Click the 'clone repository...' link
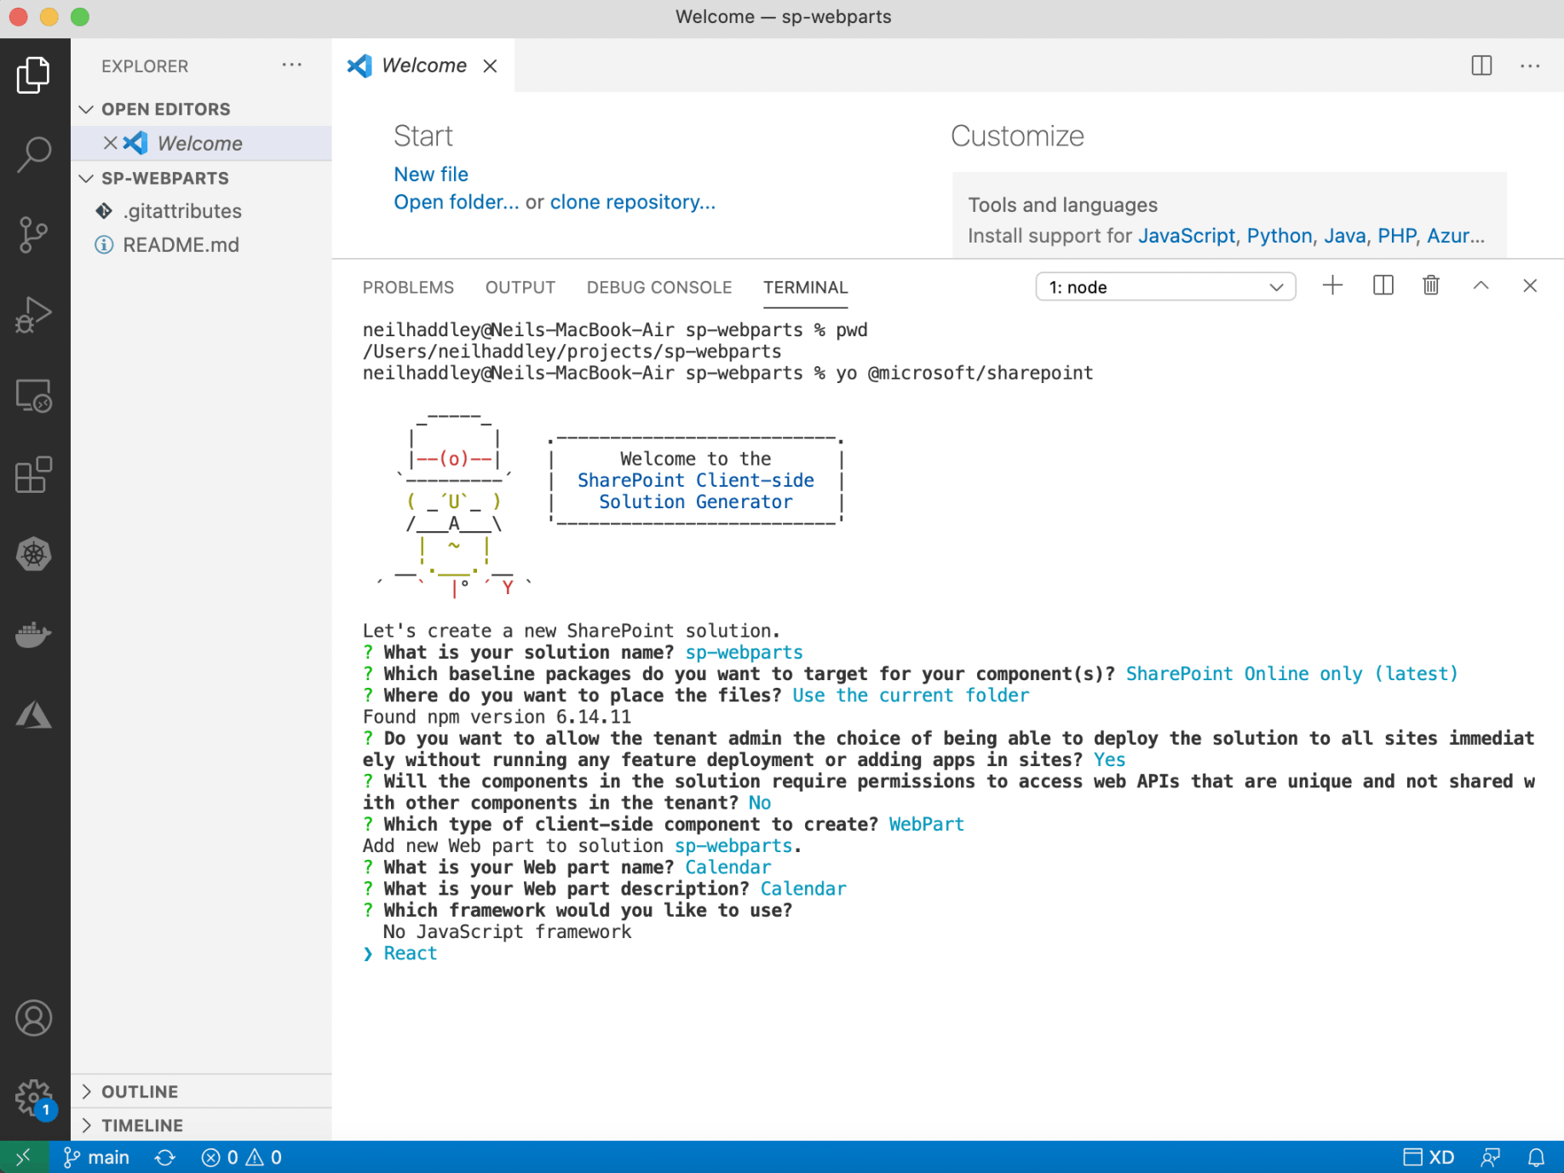This screenshot has height=1173, width=1564. (x=632, y=203)
